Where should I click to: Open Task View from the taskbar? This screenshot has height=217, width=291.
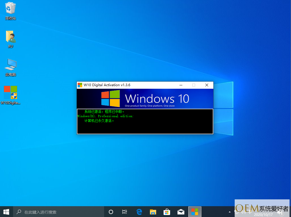[x=125, y=212]
